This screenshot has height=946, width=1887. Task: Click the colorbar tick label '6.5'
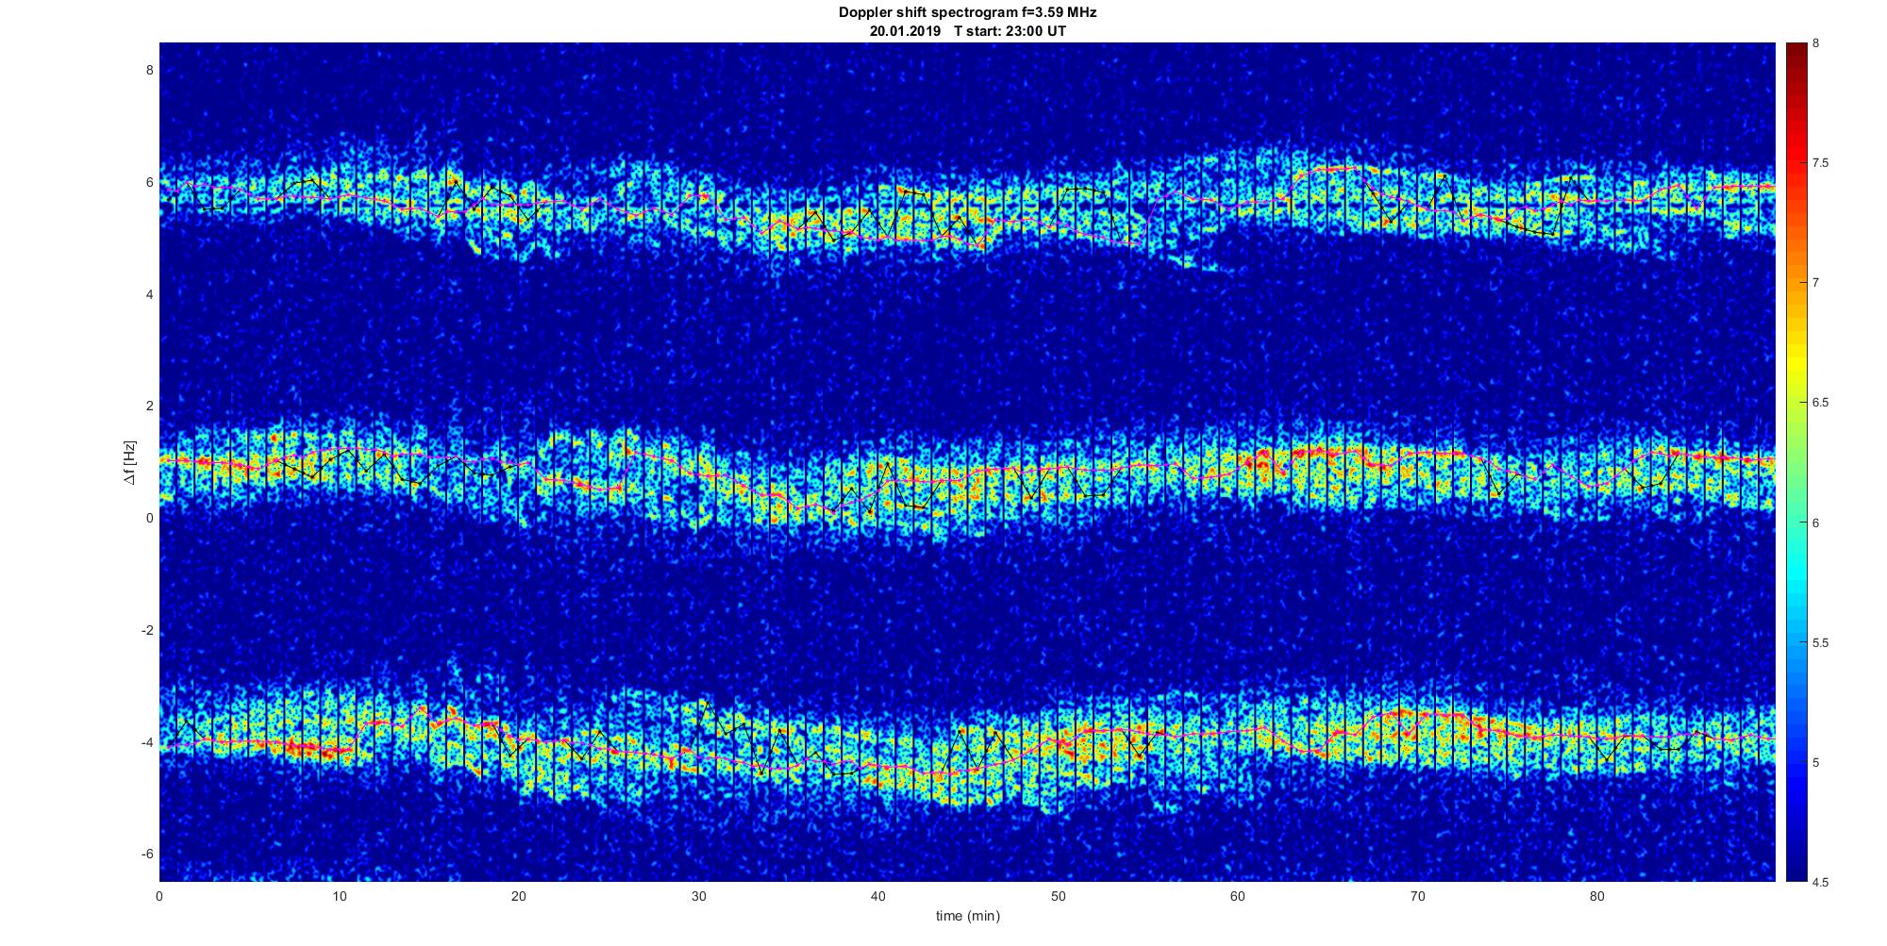1820,403
